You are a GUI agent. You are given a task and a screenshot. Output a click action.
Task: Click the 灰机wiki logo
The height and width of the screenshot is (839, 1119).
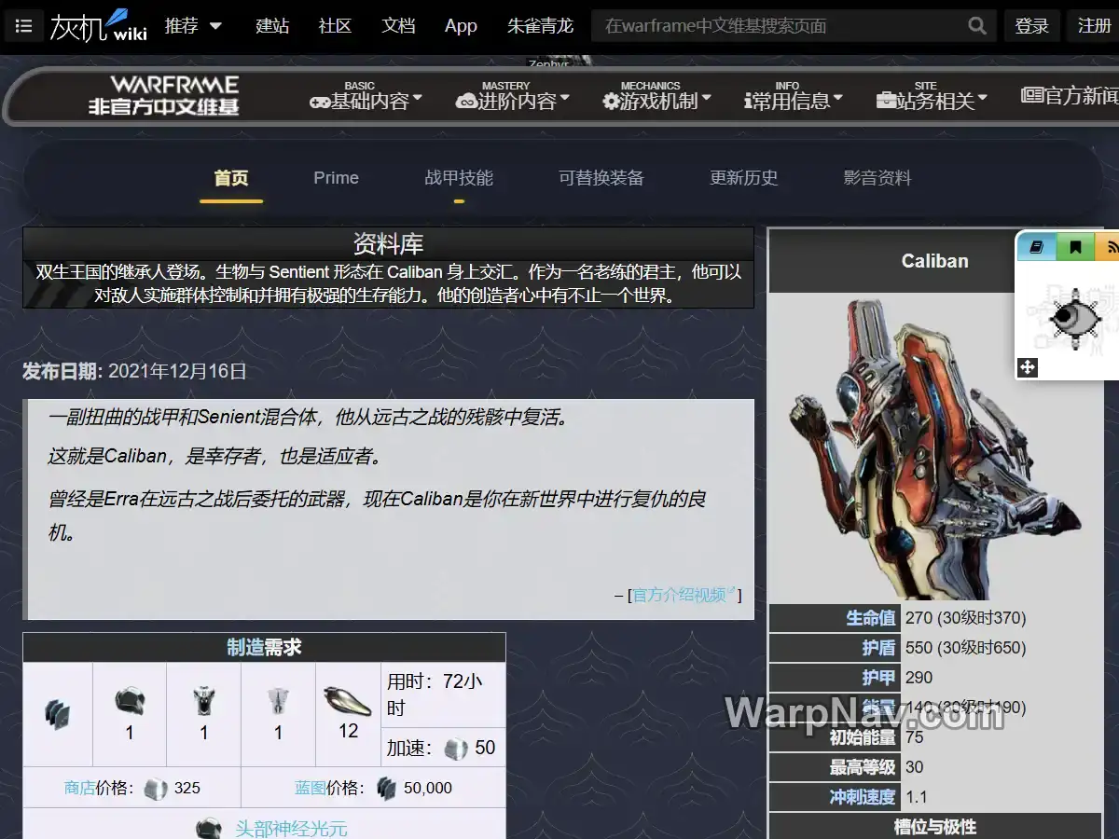[99, 26]
